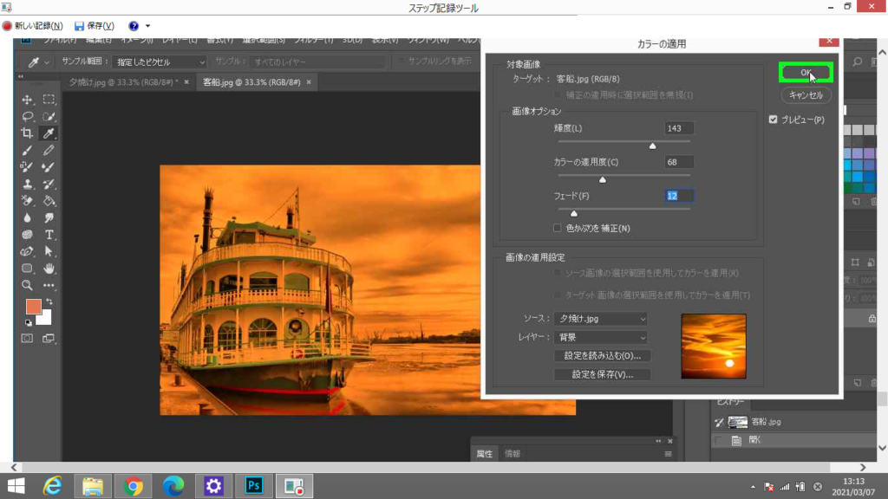The image size is (888, 499).
Task: Expand the Steps Recorder help dropdown arrow
Action: pyautogui.click(x=147, y=26)
